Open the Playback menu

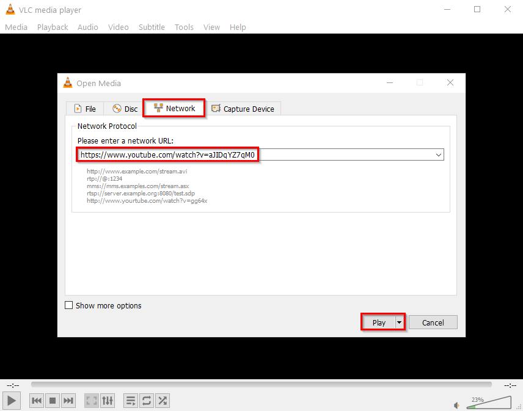click(x=53, y=27)
